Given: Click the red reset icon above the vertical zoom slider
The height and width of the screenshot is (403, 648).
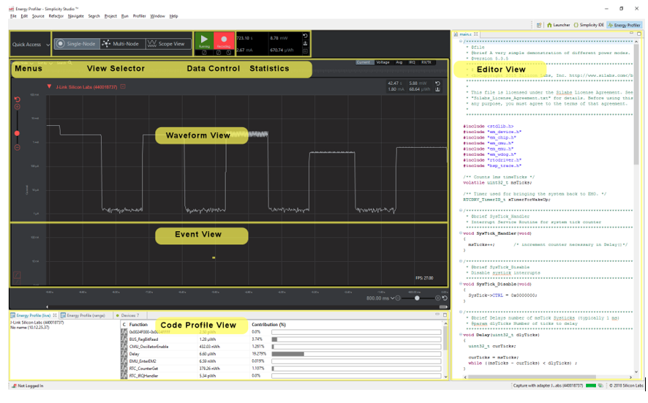Looking at the screenshot, I should 17,99.
